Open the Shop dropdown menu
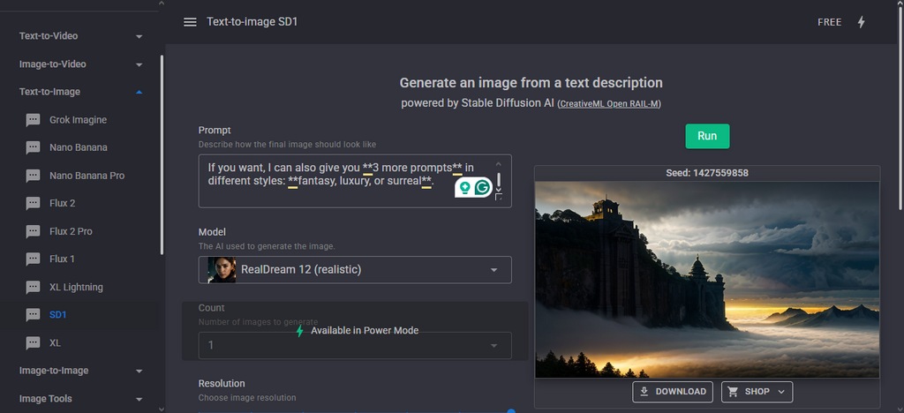Image resolution: width=904 pixels, height=413 pixels. 757,392
